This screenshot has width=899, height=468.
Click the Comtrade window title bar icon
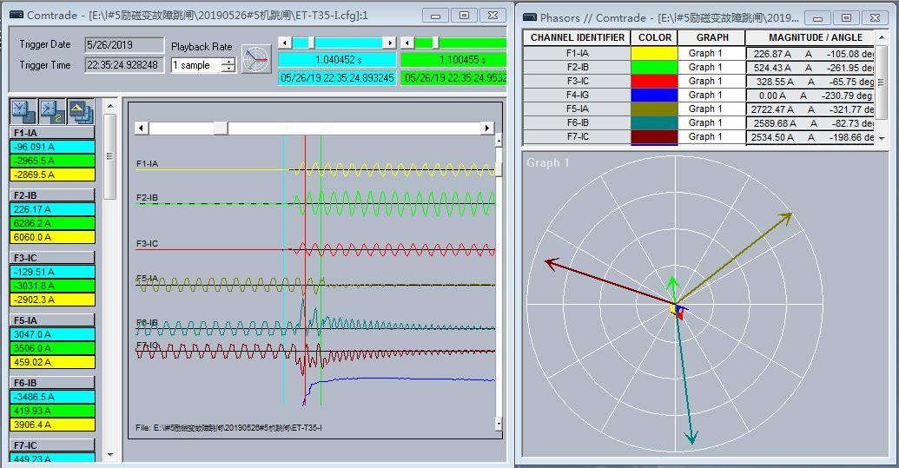pyautogui.click(x=17, y=16)
